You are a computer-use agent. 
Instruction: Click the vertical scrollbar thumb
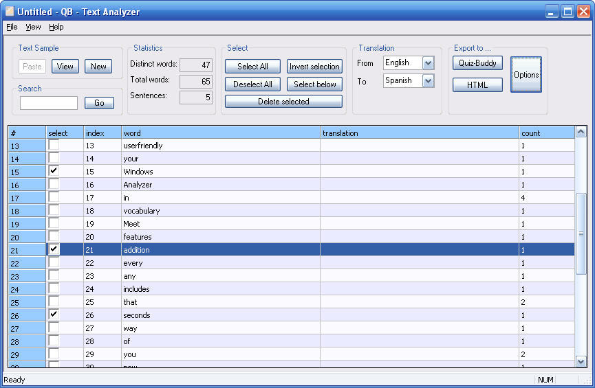(x=581, y=233)
